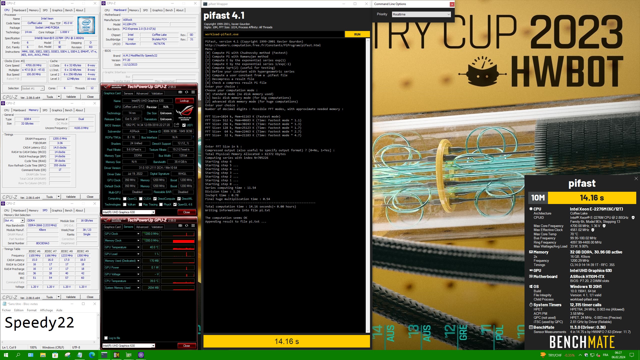Click the workload-pifast.exe command field
Image resolution: width=640 pixels, height=360 pixels.
click(x=274, y=34)
